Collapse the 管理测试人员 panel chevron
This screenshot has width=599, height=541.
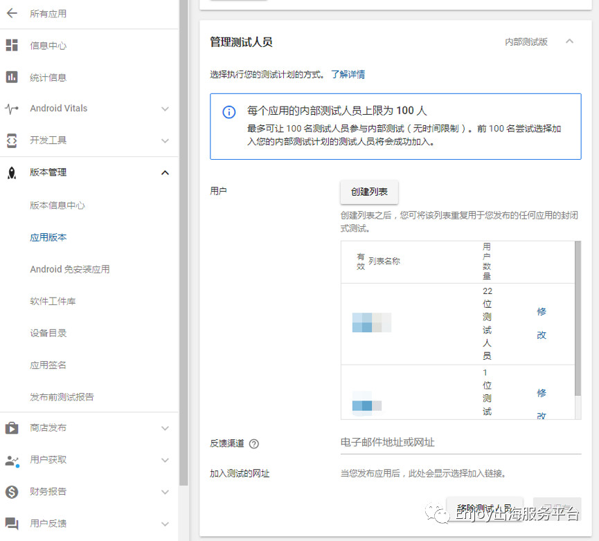click(x=569, y=42)
